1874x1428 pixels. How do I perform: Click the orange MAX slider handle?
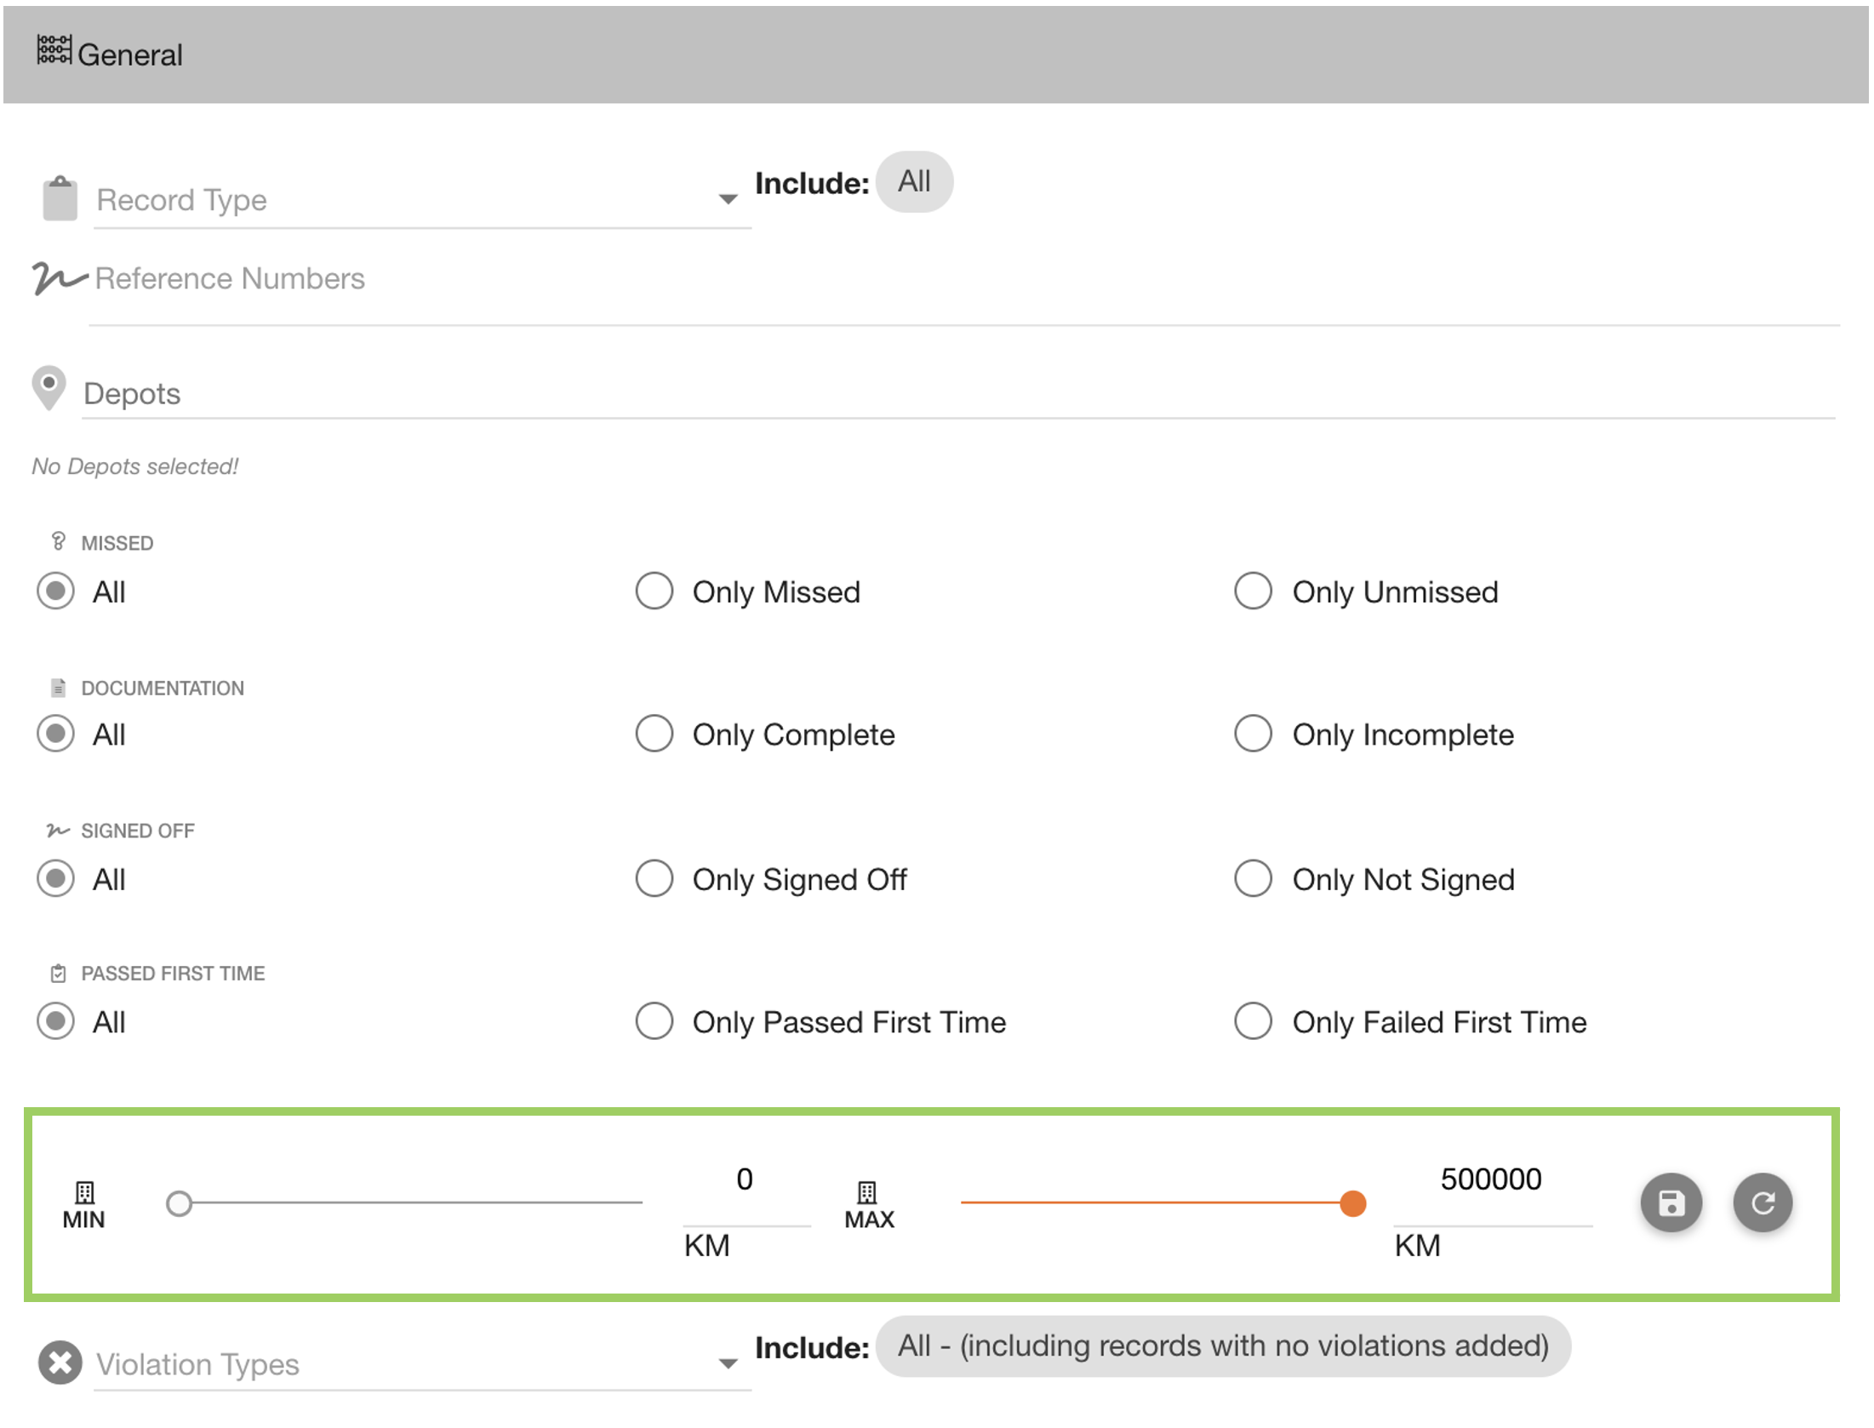point(1352,1203)
